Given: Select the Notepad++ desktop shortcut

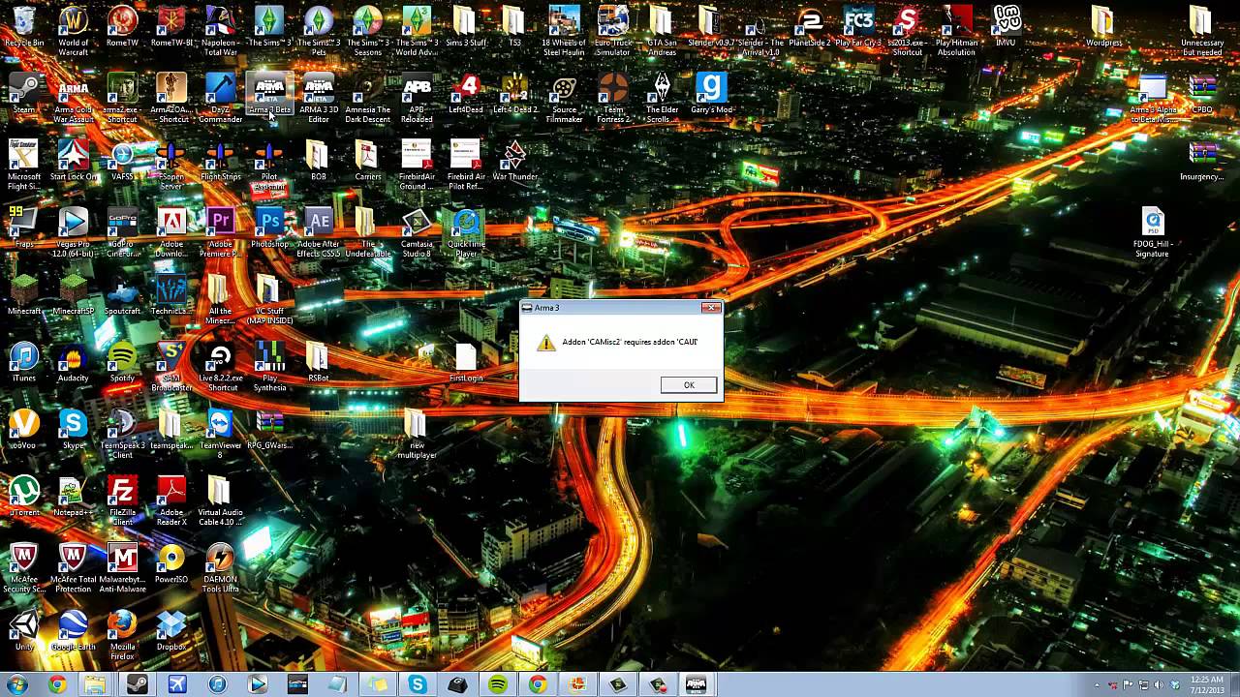Looking at the screenshot, I should click(74, 496).
